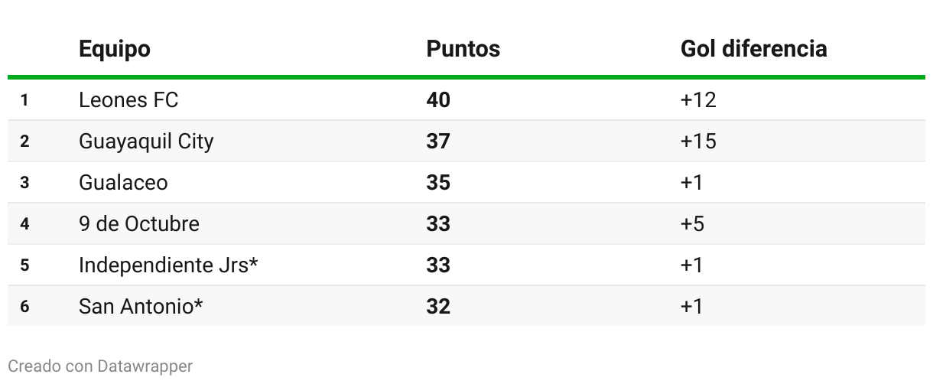This screenshot has width=933, height=384.
Task: Click the Equipo column header
Action: click(115, 49)
